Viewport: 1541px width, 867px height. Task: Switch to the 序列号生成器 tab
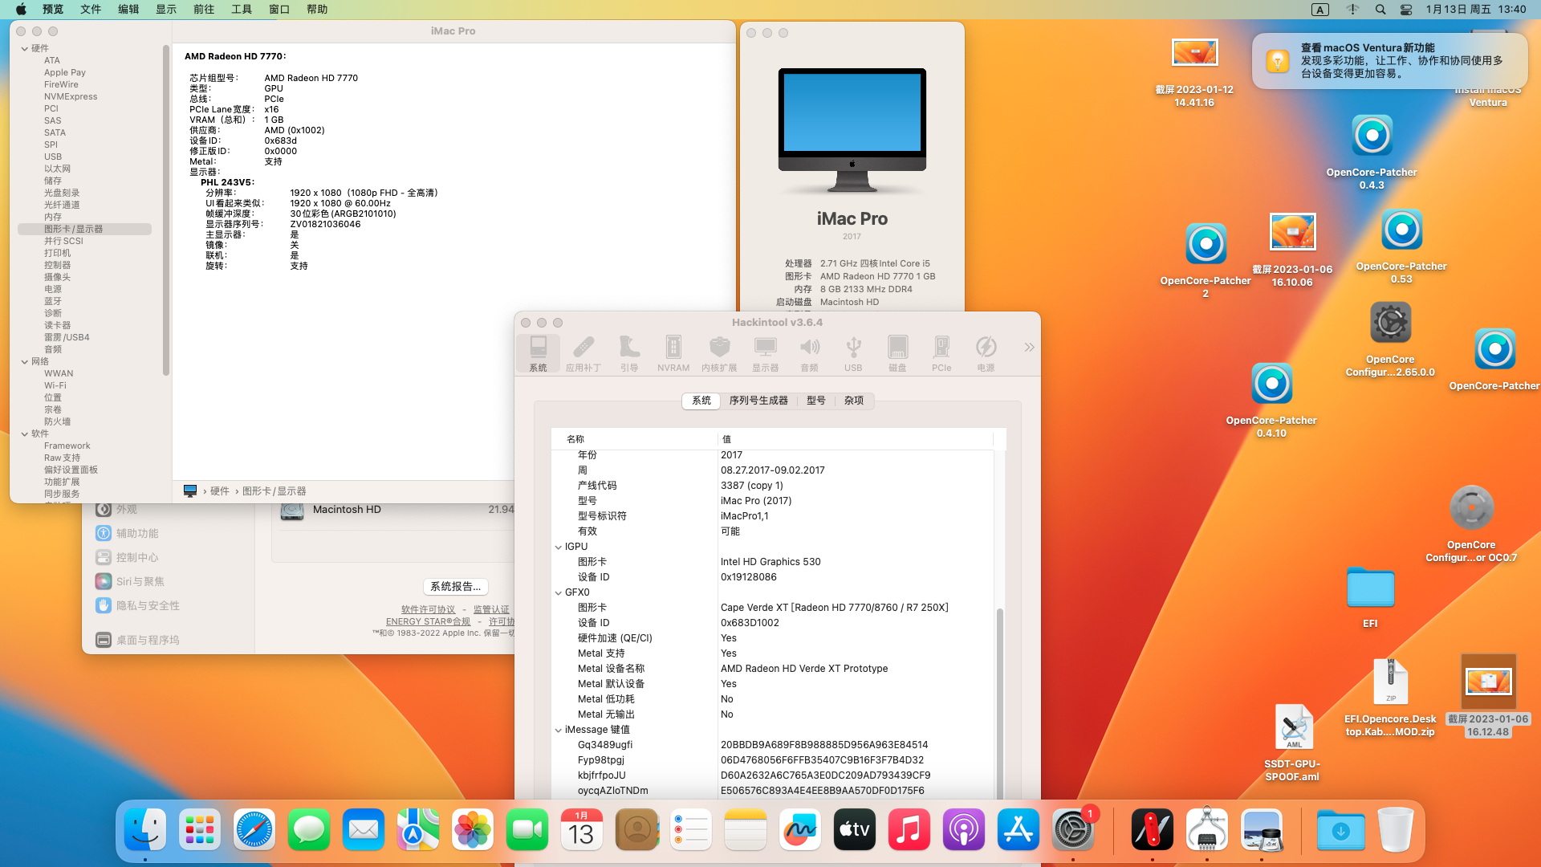click(758, 401)
